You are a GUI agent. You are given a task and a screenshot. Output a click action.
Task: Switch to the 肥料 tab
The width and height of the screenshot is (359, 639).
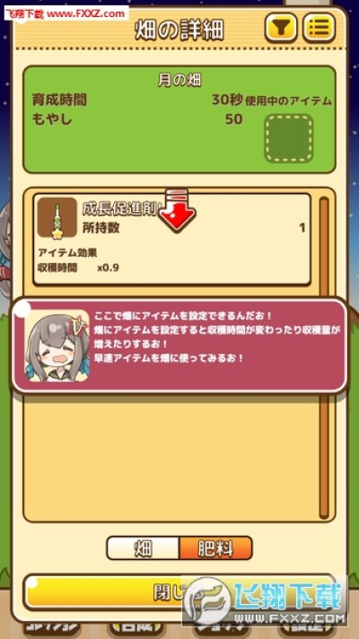click(215, 548)
